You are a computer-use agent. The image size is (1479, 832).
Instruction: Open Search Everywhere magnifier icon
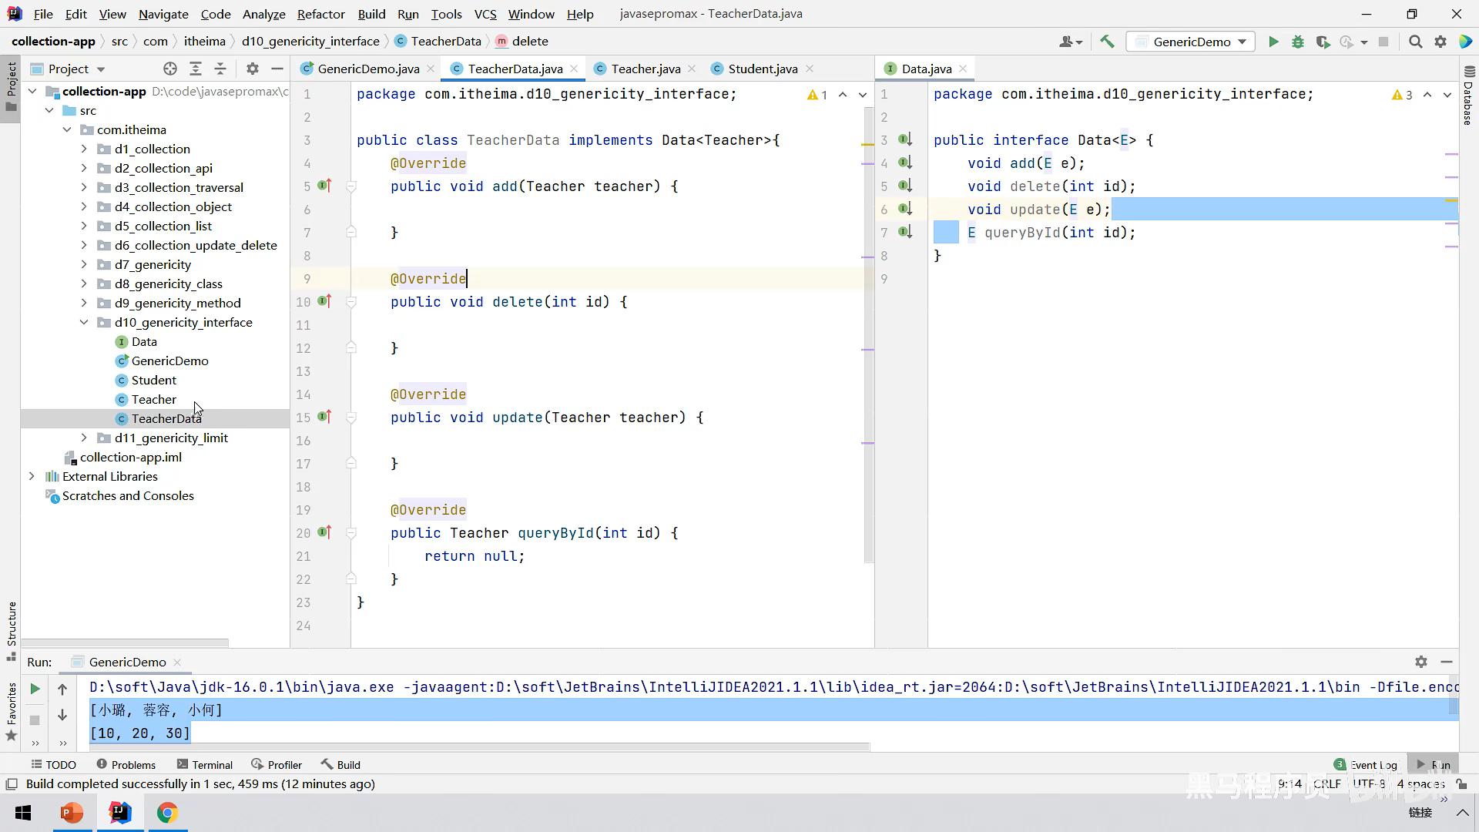click(x=1415, y=42)
